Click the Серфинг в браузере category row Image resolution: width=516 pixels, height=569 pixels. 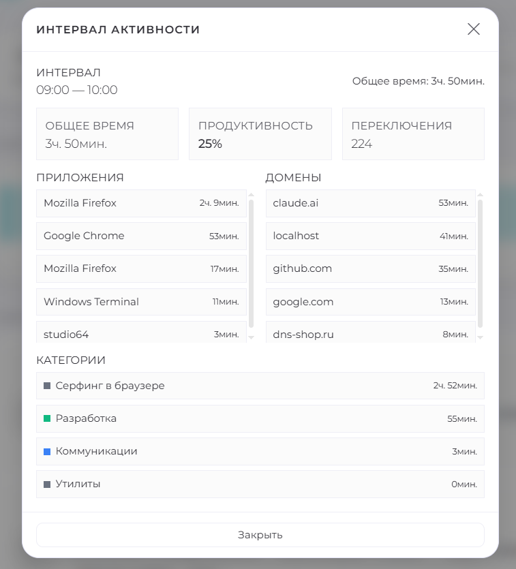[x=260, y=386]
